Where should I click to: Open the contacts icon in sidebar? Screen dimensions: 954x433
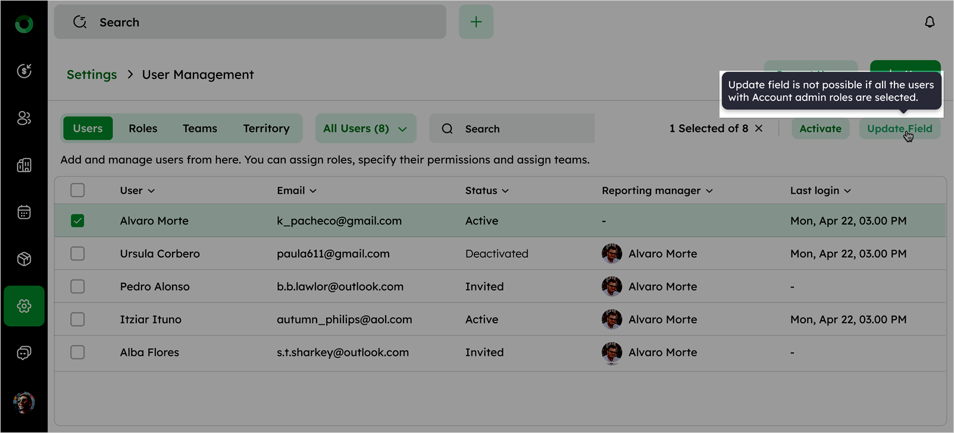click(x=24, y=118)
